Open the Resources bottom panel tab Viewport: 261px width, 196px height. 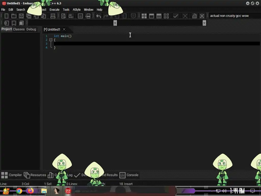tap(35, 175)
